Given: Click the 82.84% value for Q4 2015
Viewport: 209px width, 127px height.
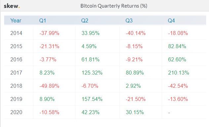Looking at the screenshot, I should [177, 46].
